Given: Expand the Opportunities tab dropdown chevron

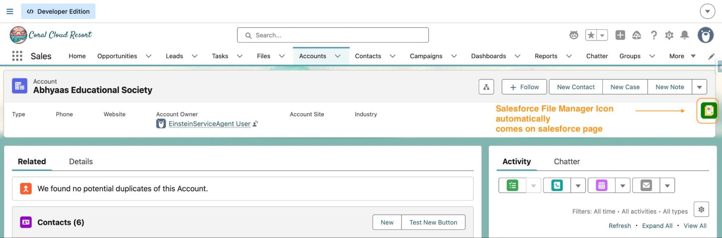Looking at the screenshot, I should click(148, 56).
